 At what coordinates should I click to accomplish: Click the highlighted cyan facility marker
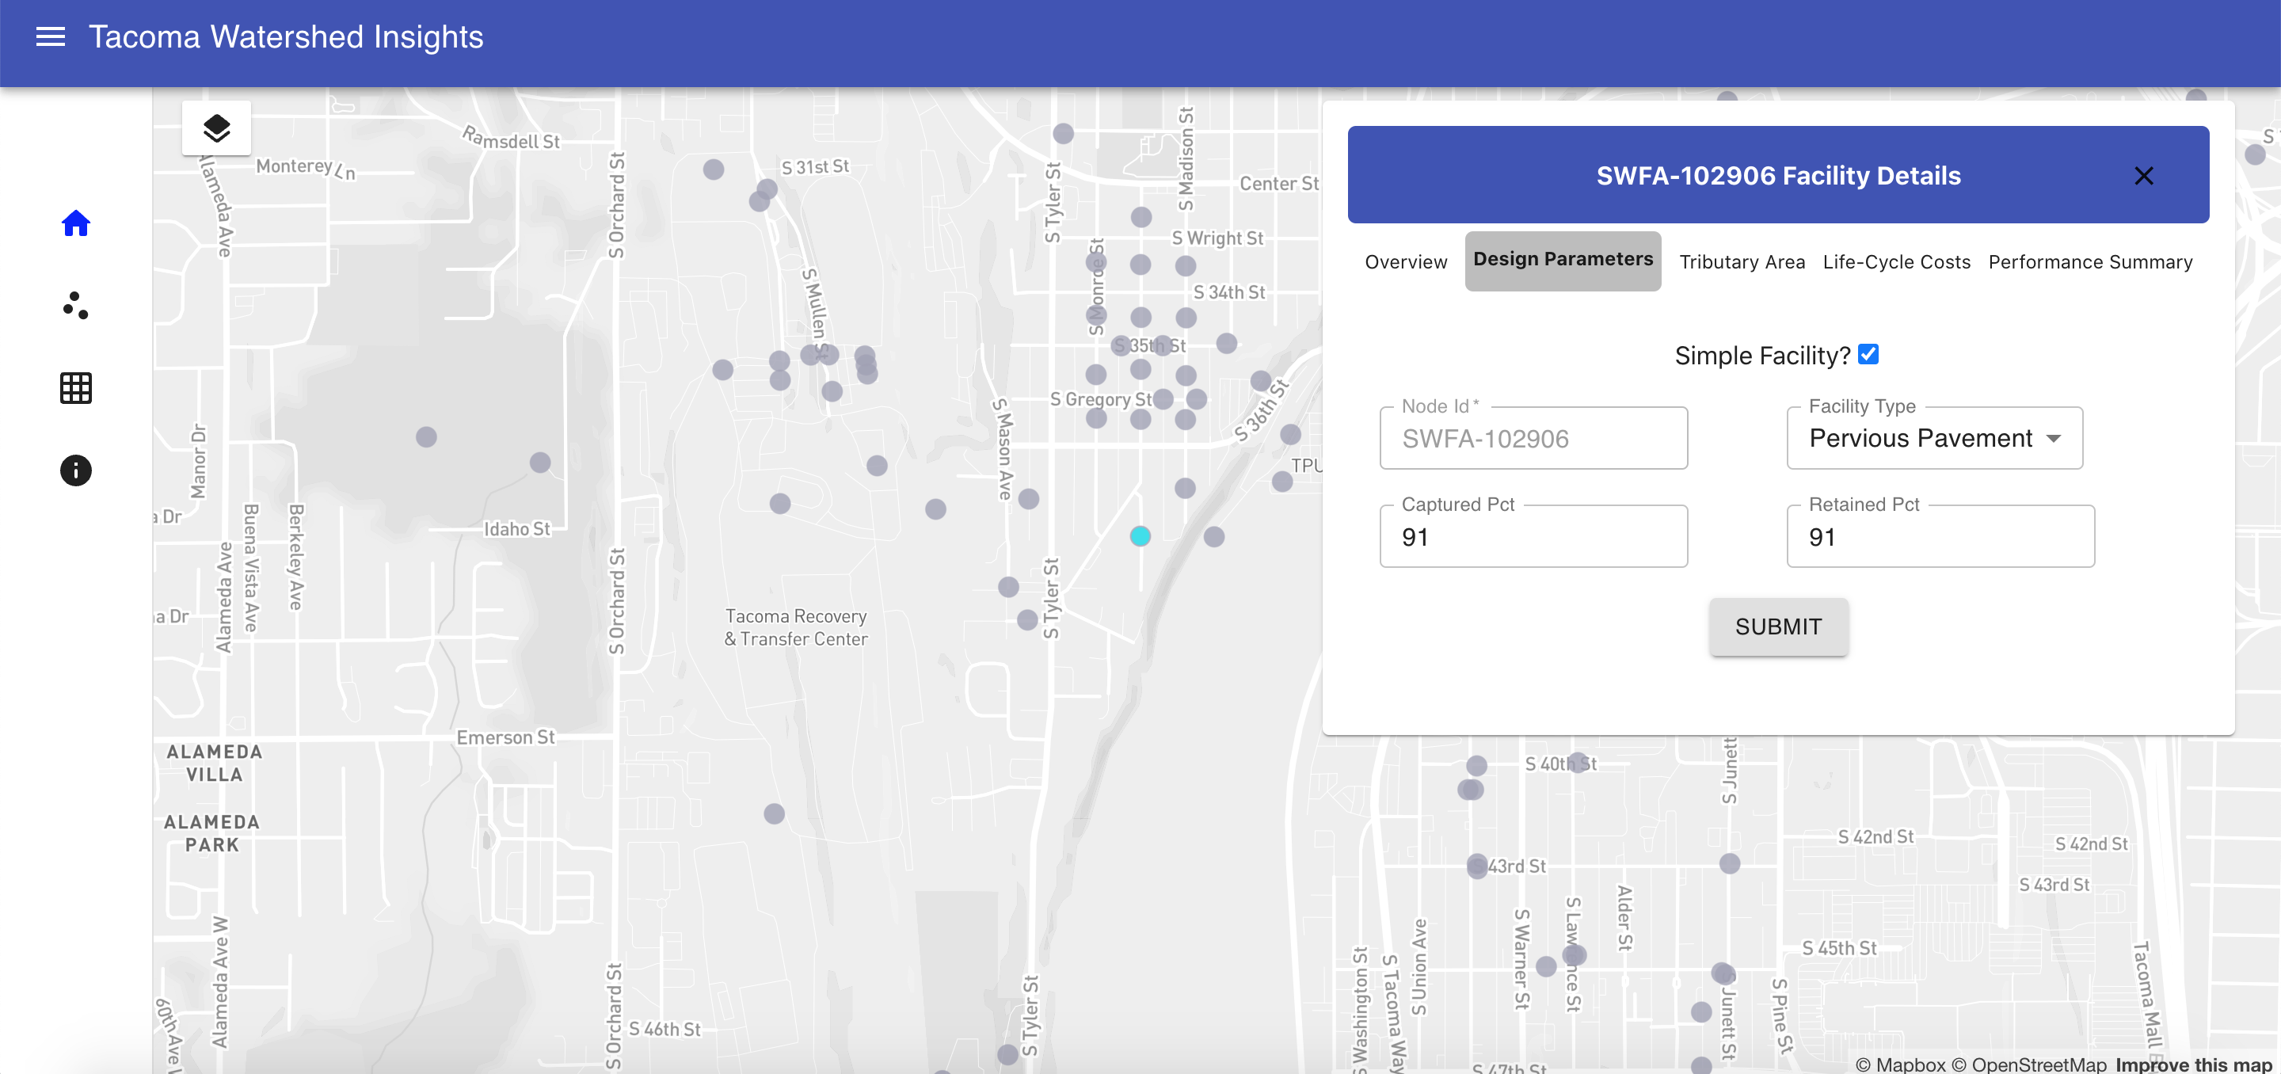tap(1140, 535)
